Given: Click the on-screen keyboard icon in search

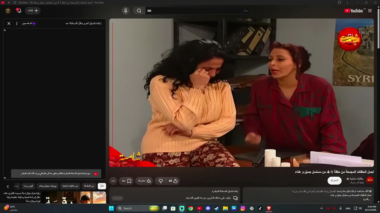Looking at the screenshot, I should click(149, 11).
